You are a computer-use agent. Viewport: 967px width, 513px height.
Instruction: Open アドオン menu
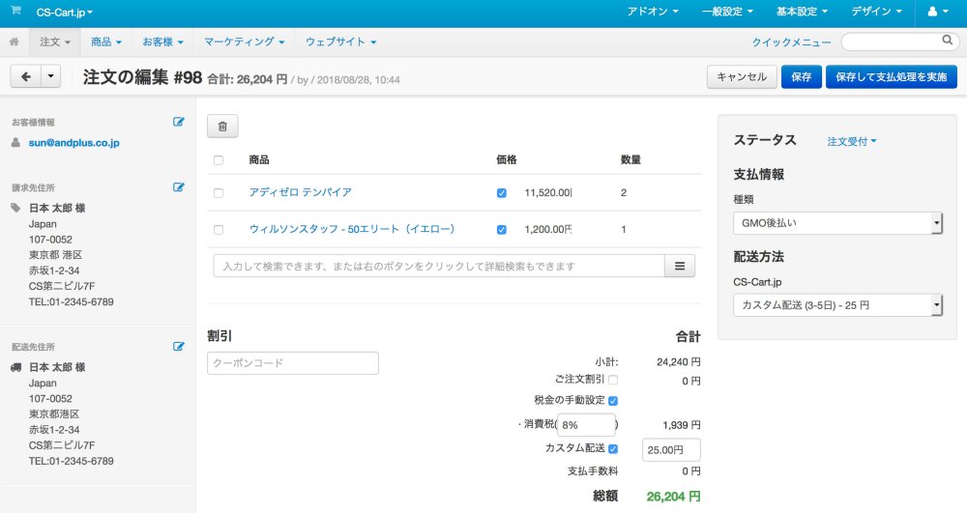pos(653,12)
